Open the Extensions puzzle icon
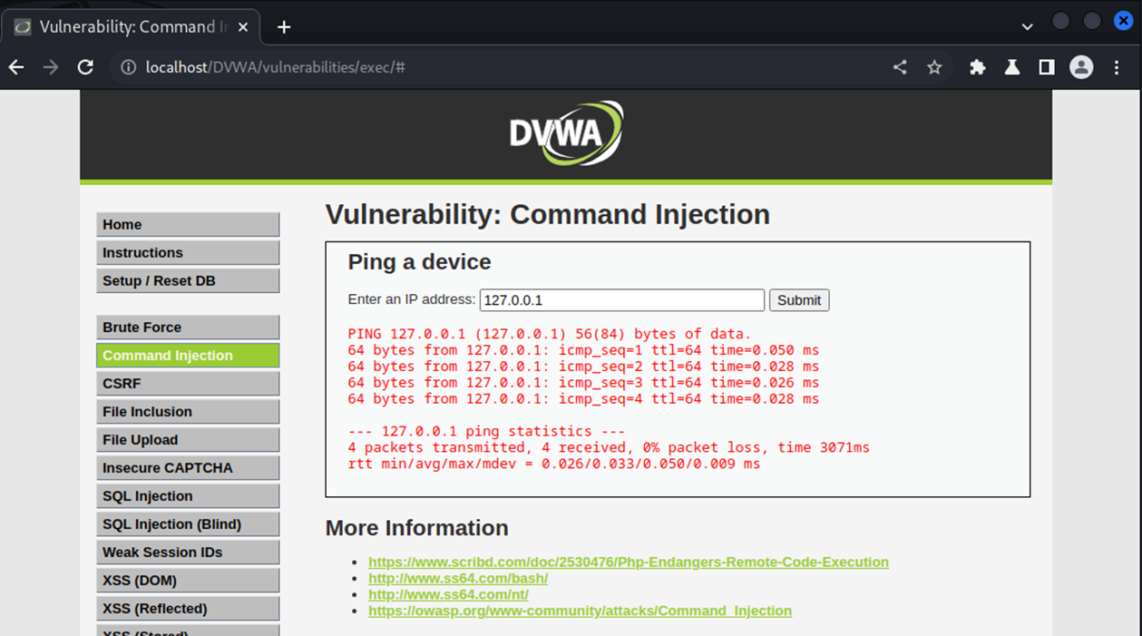The image size is (1142, 636). point(978,67)
